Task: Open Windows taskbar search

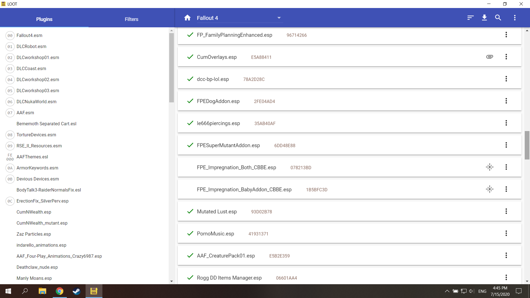Action: 25,291
